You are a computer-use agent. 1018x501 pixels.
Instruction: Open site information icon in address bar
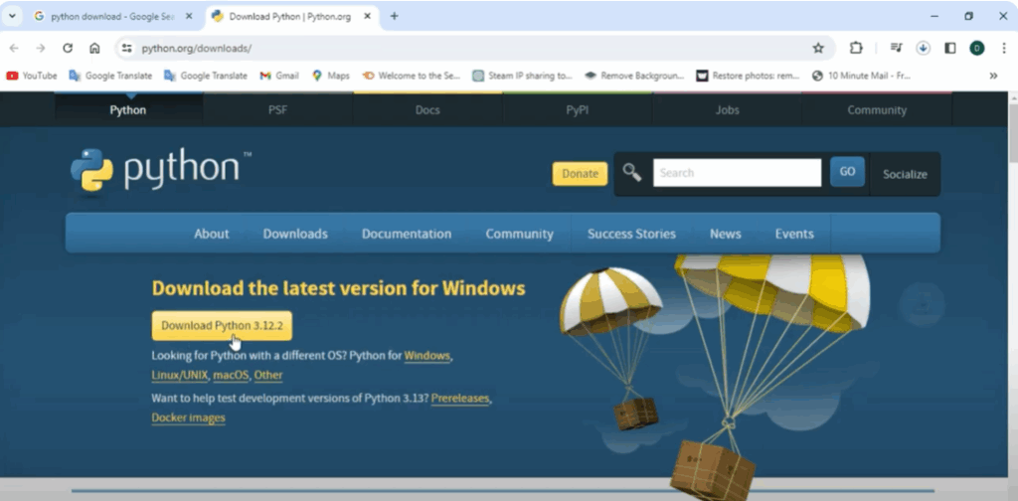[127, 48]
